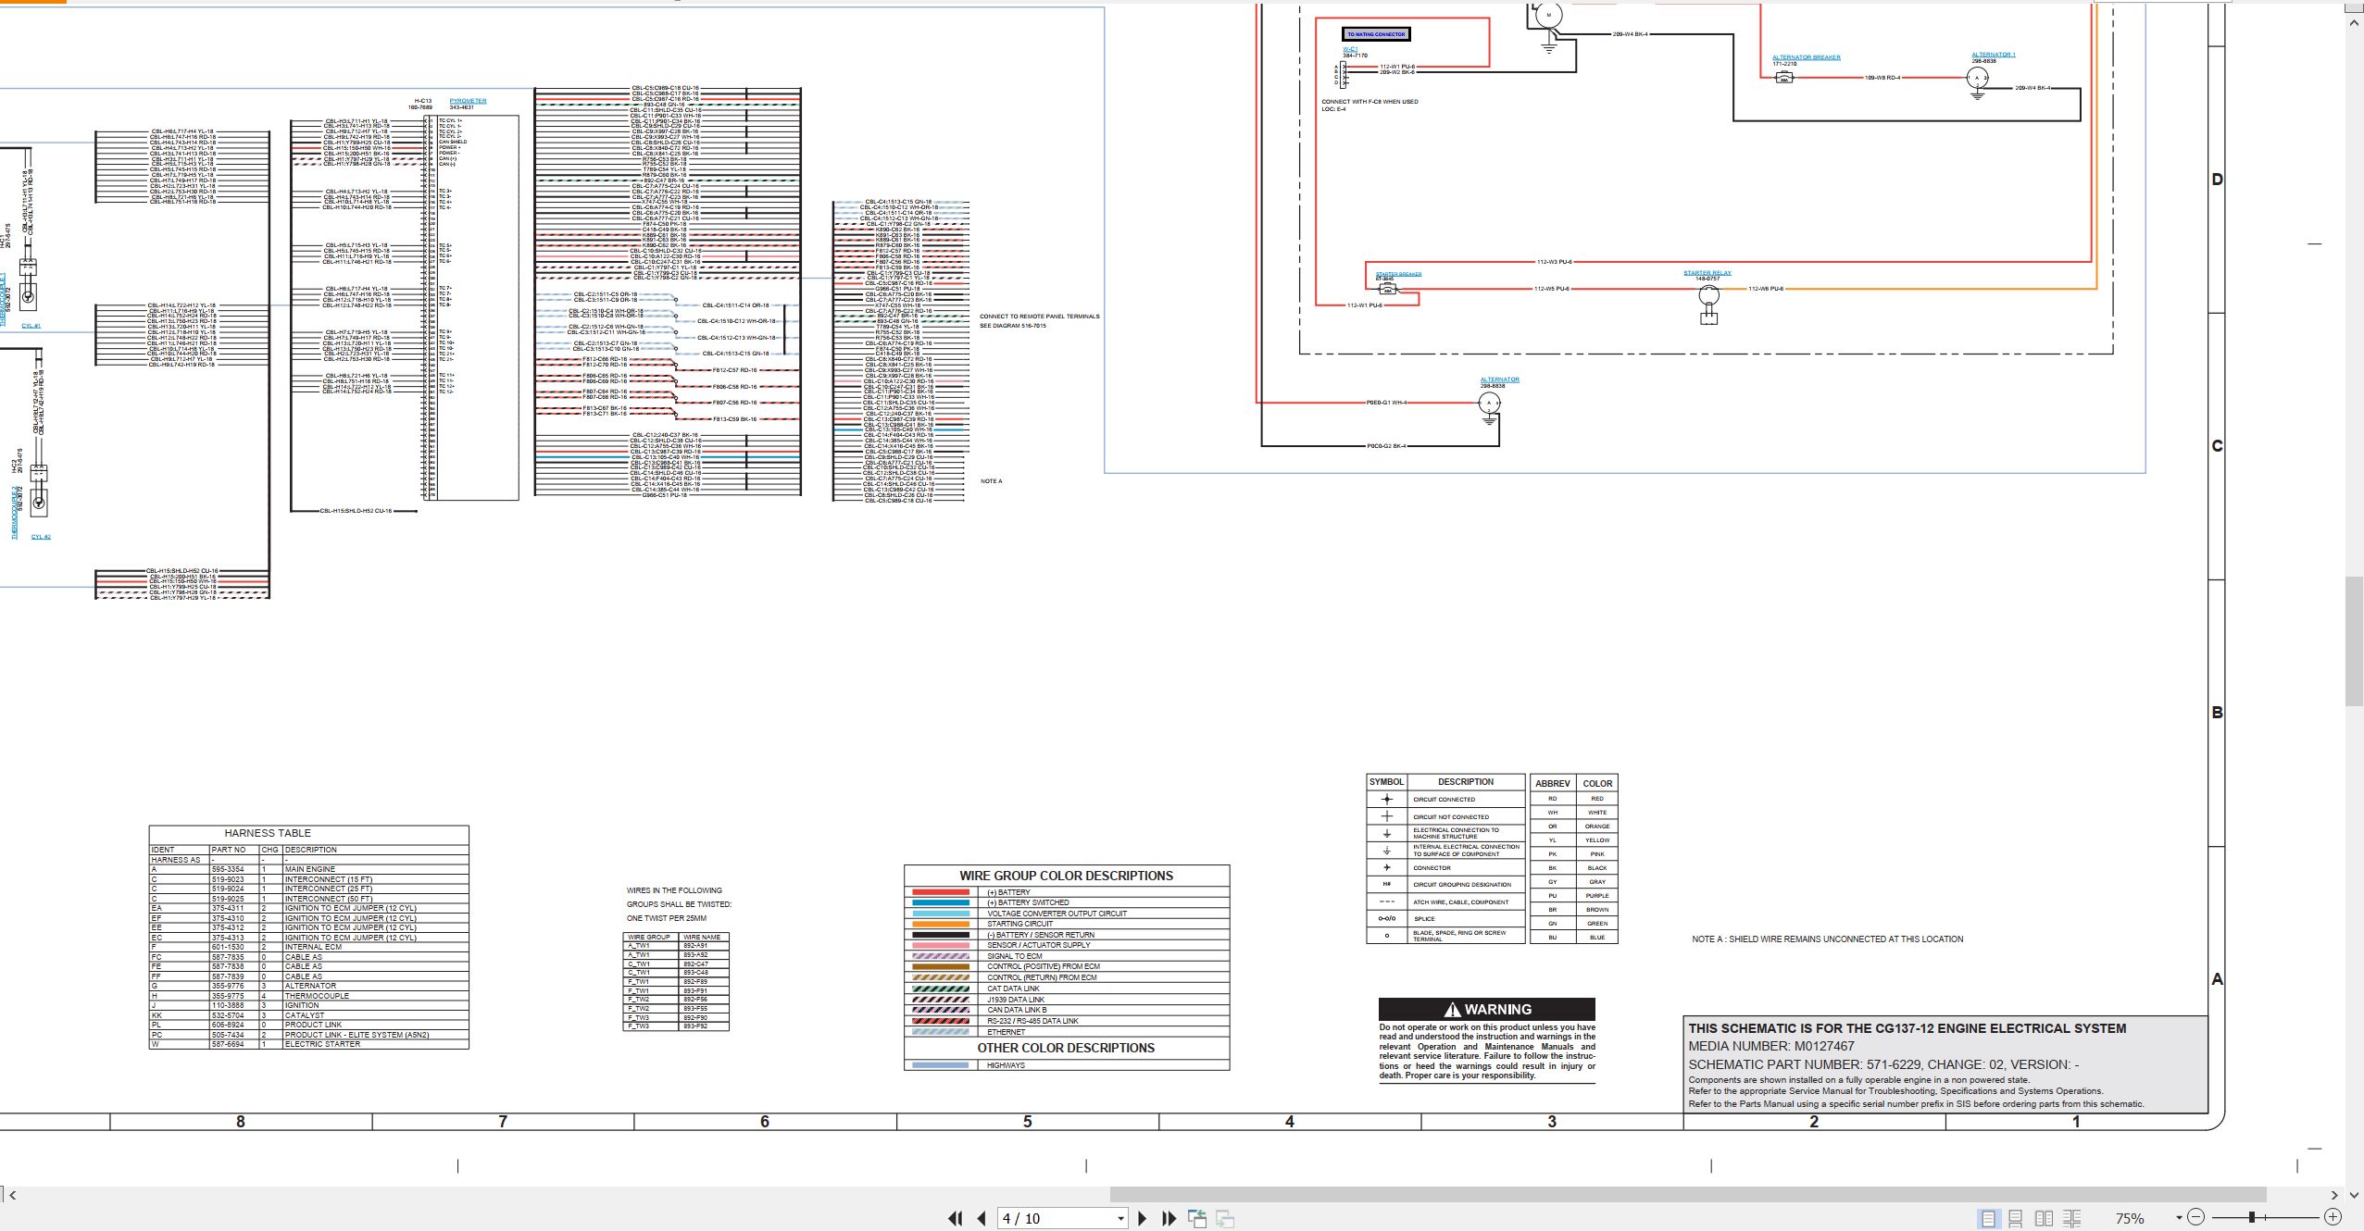Click the zoom out minus button
The image size is (2364, 1231).
pyautogui.click(x=2197, y=1218)
